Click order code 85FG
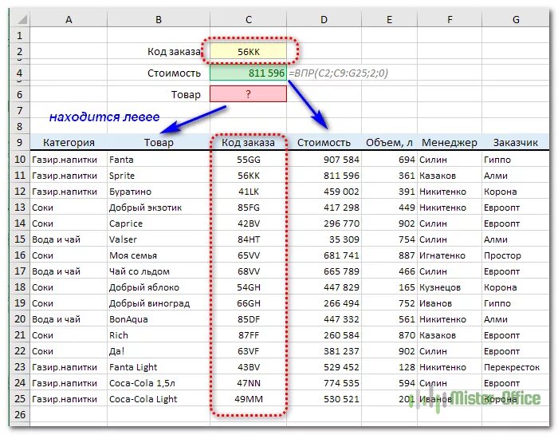 point(249,208)
